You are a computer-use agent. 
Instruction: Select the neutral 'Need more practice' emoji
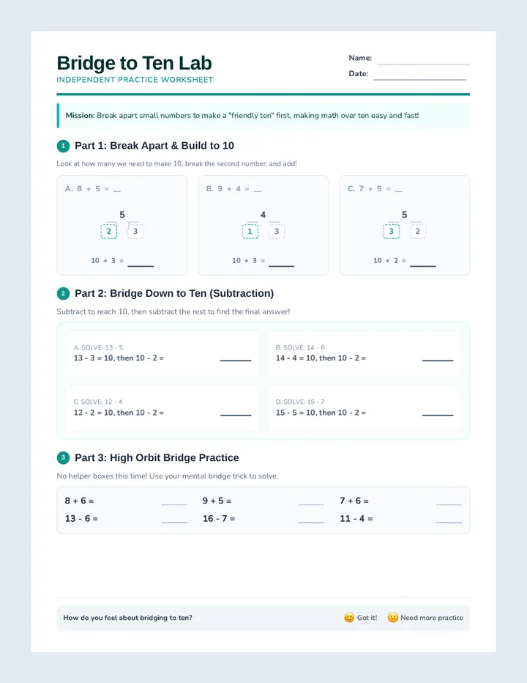(392, 618)
